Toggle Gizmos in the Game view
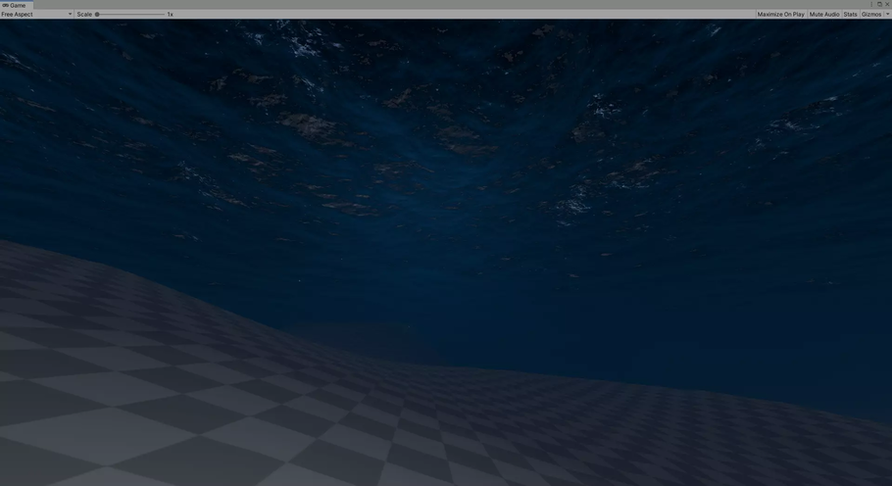This screenshot has height=486, width=892. (870, 15)
